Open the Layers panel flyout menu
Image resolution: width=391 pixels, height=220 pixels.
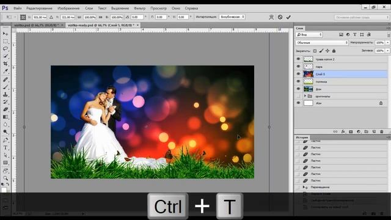coord(389,28)
